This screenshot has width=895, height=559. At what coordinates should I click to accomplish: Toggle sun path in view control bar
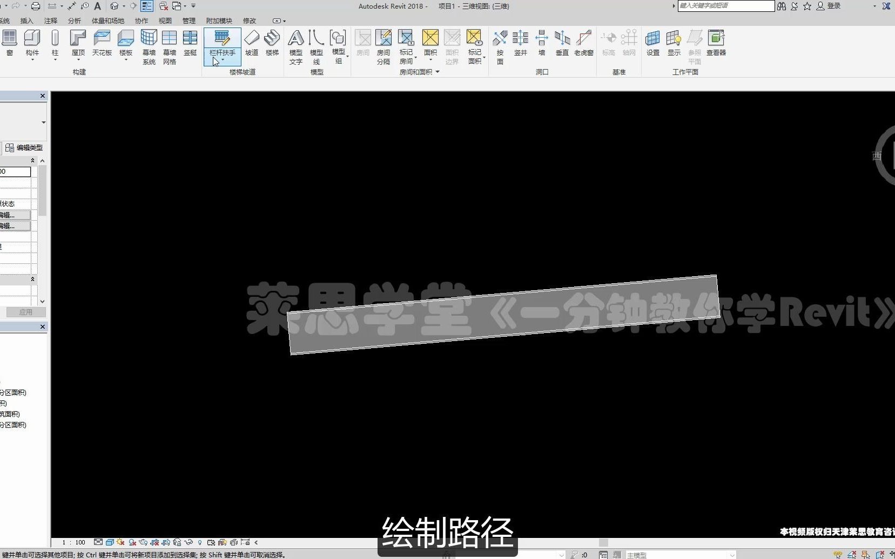[x=119, y=542]
